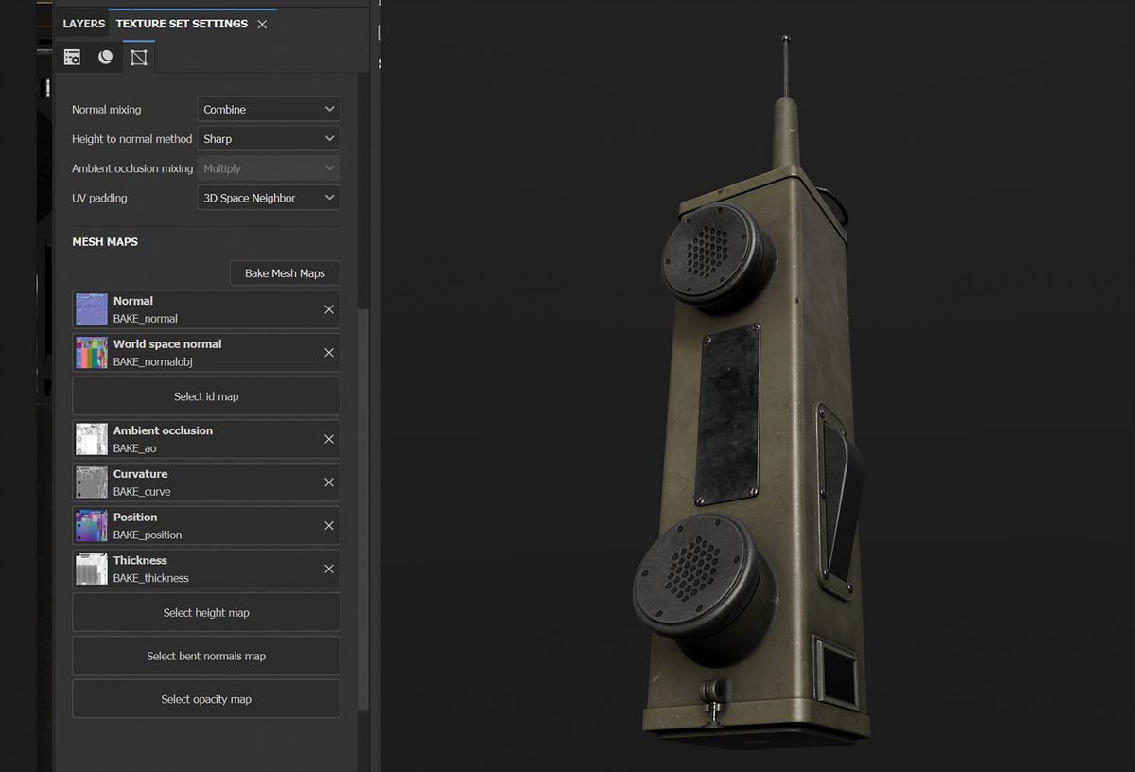Remove the BAKE_thickness map with its X icon
This screenshot has height=772, width=1135.
tap(328, 569)
